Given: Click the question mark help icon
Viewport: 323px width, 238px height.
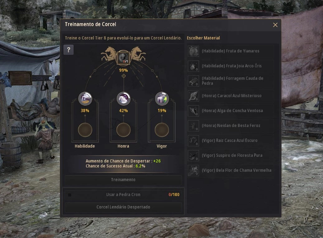Looking at the screenshot, I should pos(69,50).
